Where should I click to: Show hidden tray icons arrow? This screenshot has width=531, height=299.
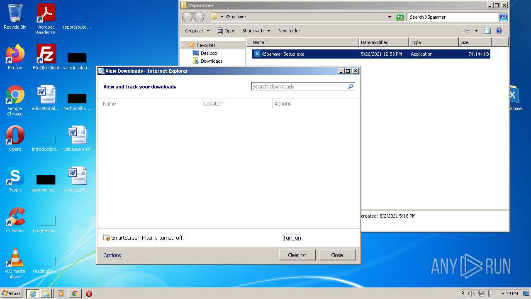[x=463, y=293]
